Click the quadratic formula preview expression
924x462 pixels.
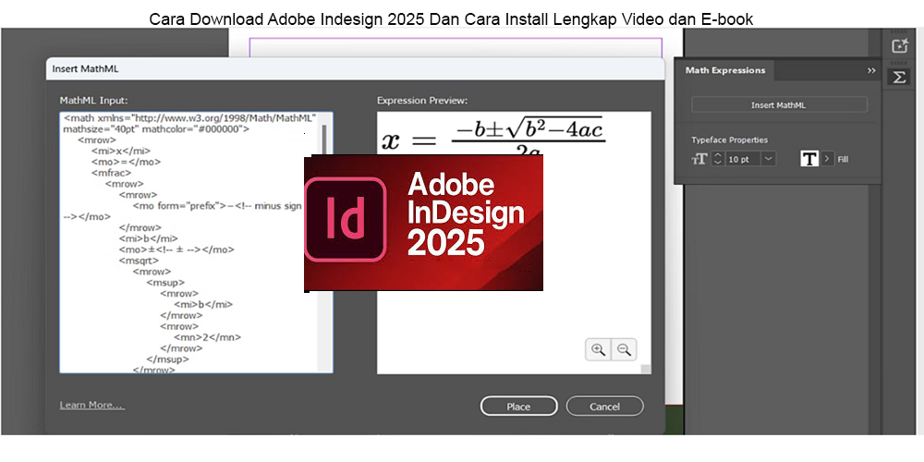point(493,136)
